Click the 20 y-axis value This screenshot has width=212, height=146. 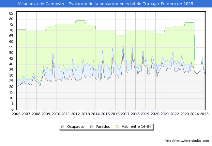11,87
